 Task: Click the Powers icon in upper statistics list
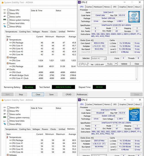coord(8,63)
